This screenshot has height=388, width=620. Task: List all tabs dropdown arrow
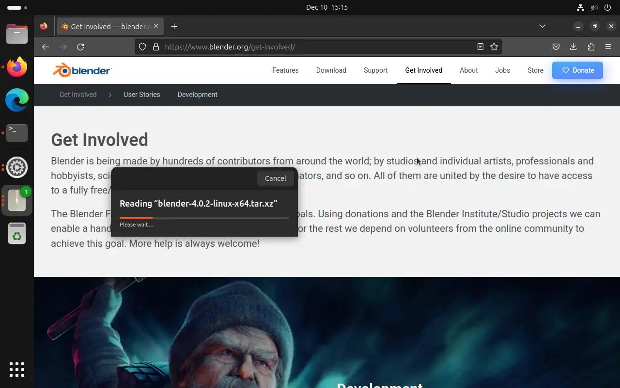coord(542,26)
